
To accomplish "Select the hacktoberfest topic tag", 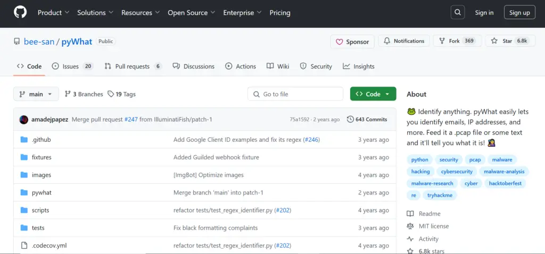I will [x=505, y=183].
